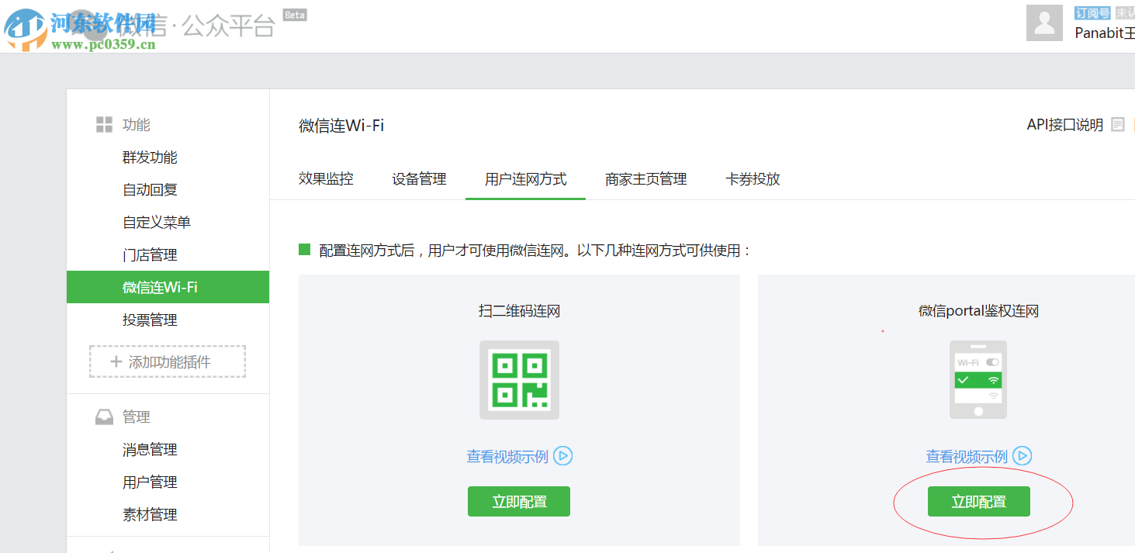
Task: Open the 商家主页管理 tab
Action: [645, 178]
